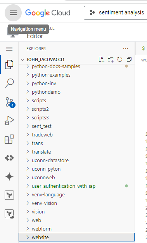Open the Cloud Code diamond icon view
Viewport: 147px width, 243px height.
[9, 158]
